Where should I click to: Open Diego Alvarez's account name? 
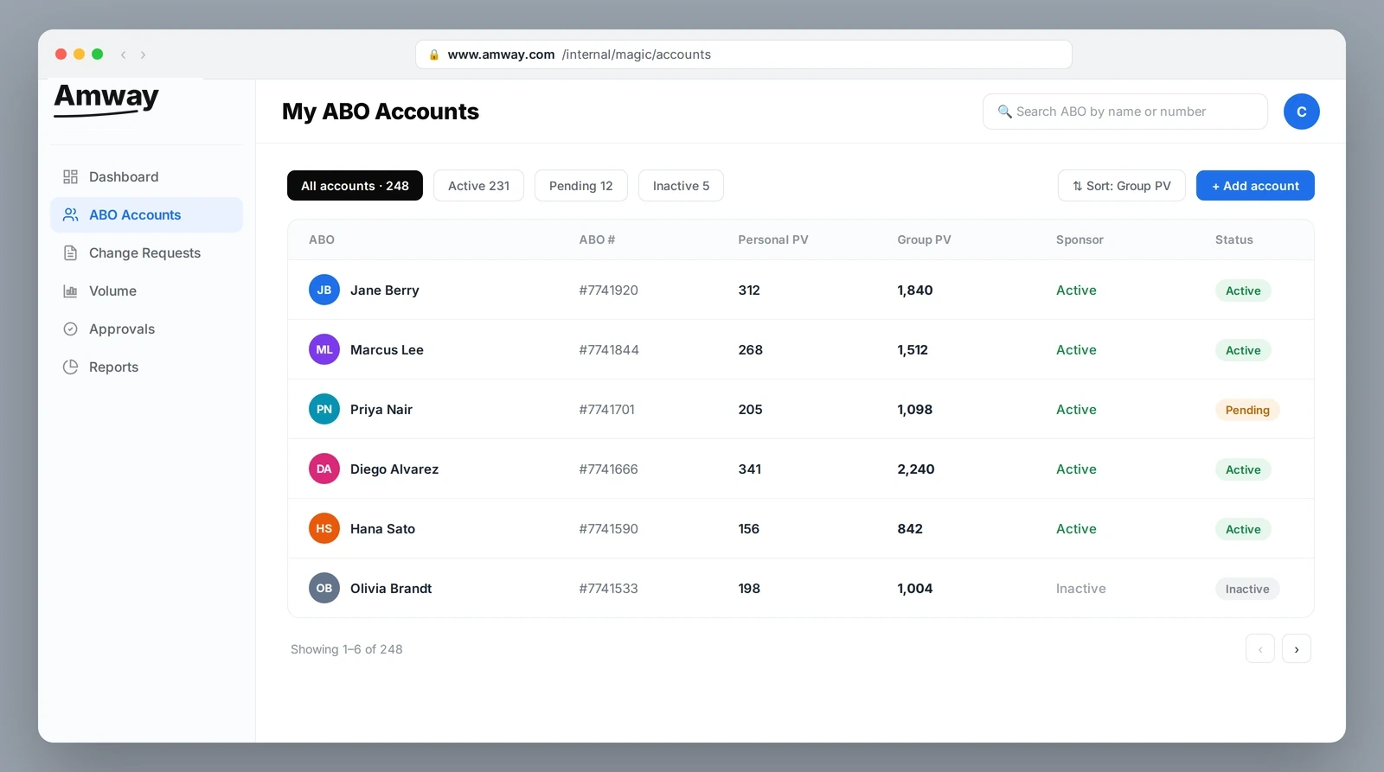click(394, 469)
